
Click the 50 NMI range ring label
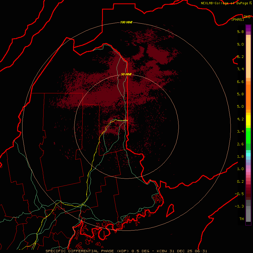(126, 74)
